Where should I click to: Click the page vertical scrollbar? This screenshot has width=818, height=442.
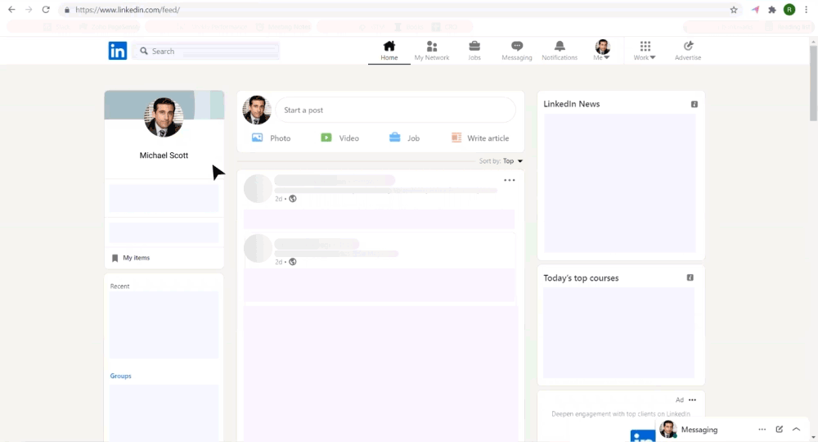click(813, 83)
